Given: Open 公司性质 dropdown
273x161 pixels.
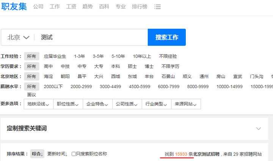Looking at the screenshot, I should [x=127, y=104].
